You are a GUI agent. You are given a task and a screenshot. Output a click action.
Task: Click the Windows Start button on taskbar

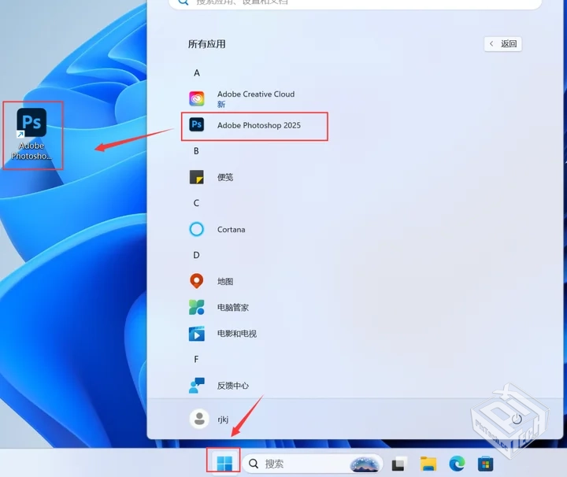tap(224, 463)
